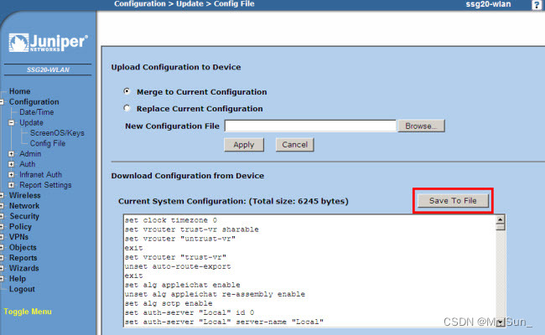
Task: Click the New Configuration File input field
Action: (310, 126)
